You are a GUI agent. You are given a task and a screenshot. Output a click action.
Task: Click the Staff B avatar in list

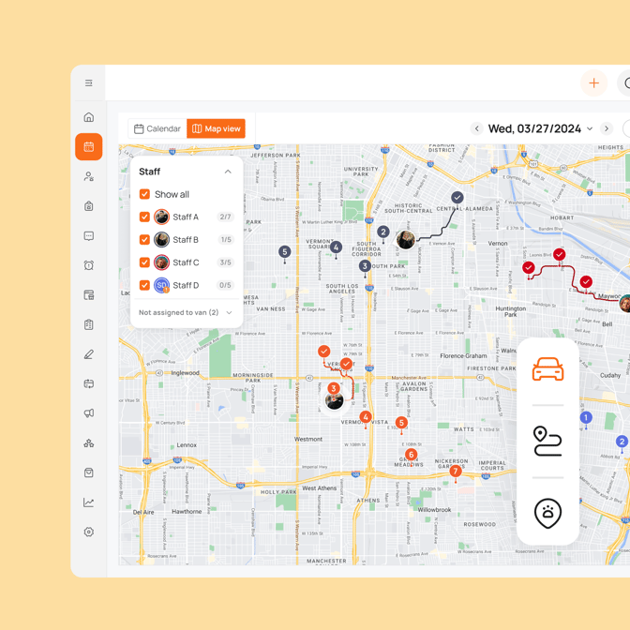(x=161, y=239)
